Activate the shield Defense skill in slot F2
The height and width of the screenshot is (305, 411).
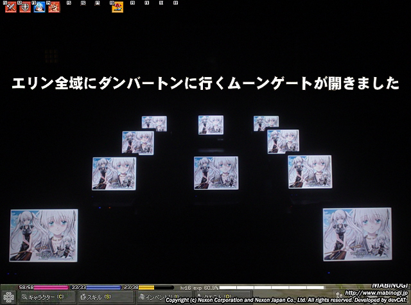coord(25,7)
